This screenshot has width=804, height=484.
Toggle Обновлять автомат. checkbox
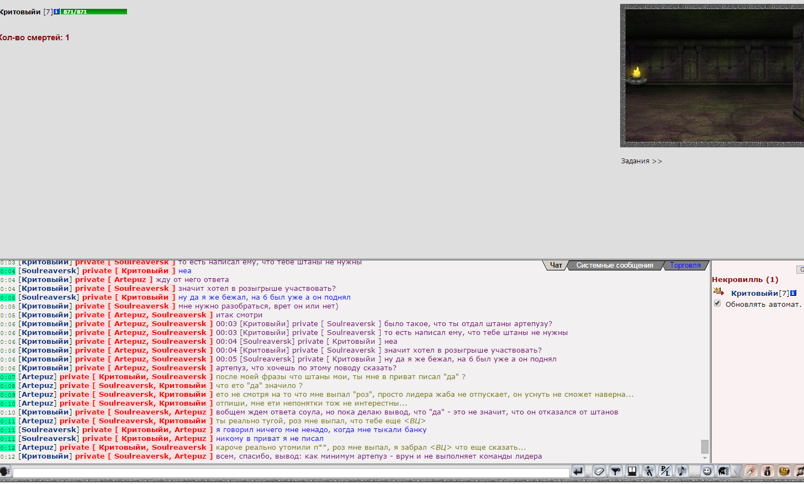click(717, 303)
